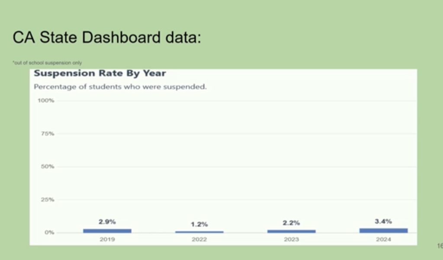Click the 25% y-axis label
Viewport: 443px width, 260px height.
click(48, 200)
